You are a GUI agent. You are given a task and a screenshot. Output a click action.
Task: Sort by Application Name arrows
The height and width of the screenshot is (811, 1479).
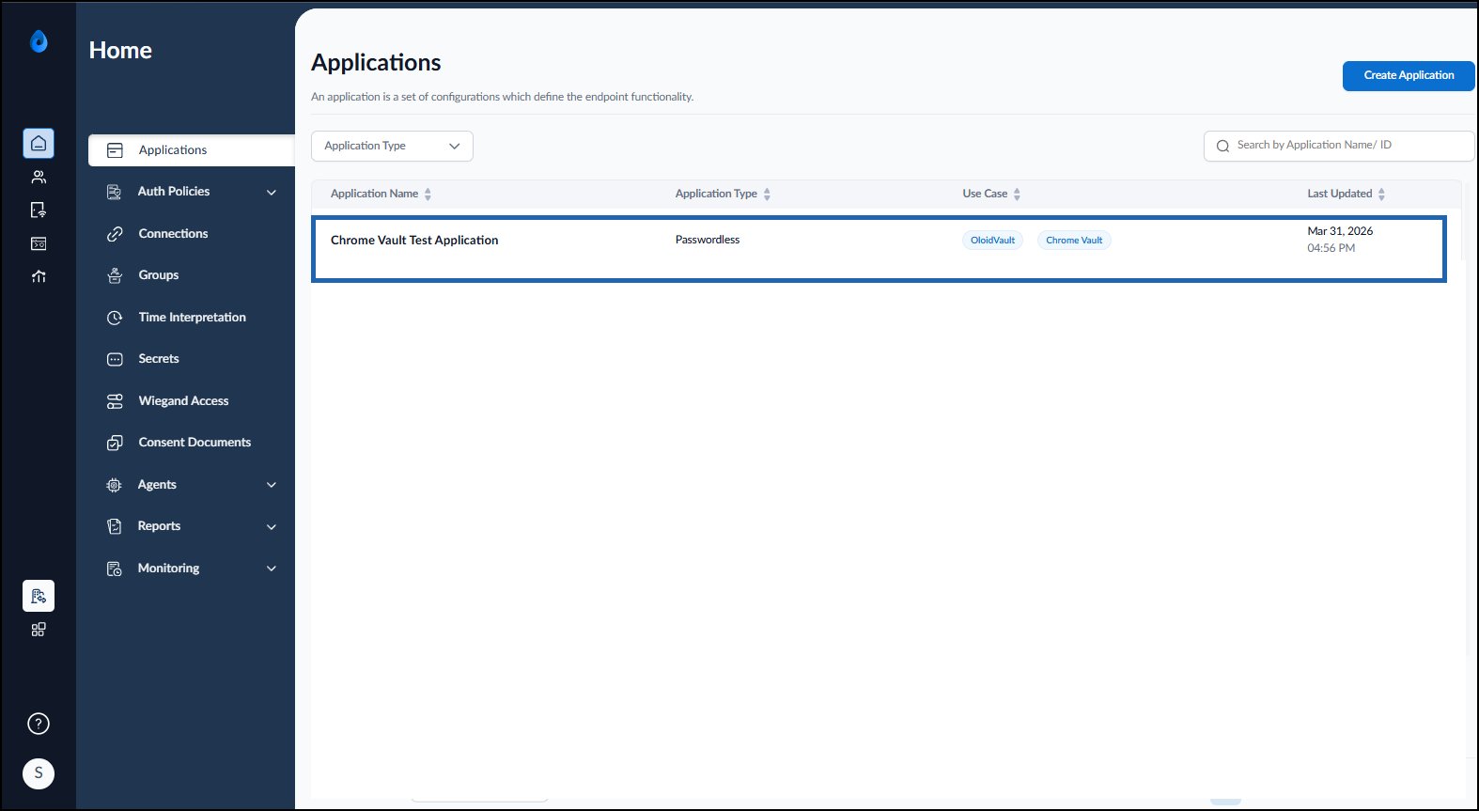tap(428, 194)
